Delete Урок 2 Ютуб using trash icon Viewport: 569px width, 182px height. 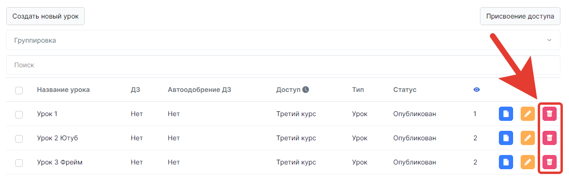549,138
